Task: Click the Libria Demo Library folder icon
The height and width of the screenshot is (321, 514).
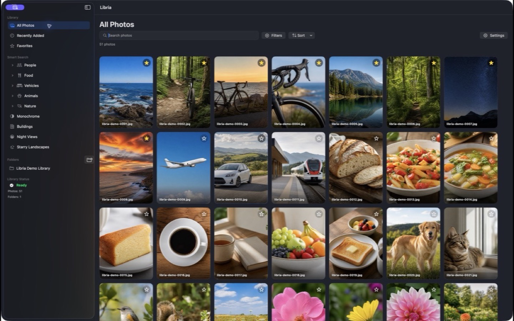Action: [11, 168]
